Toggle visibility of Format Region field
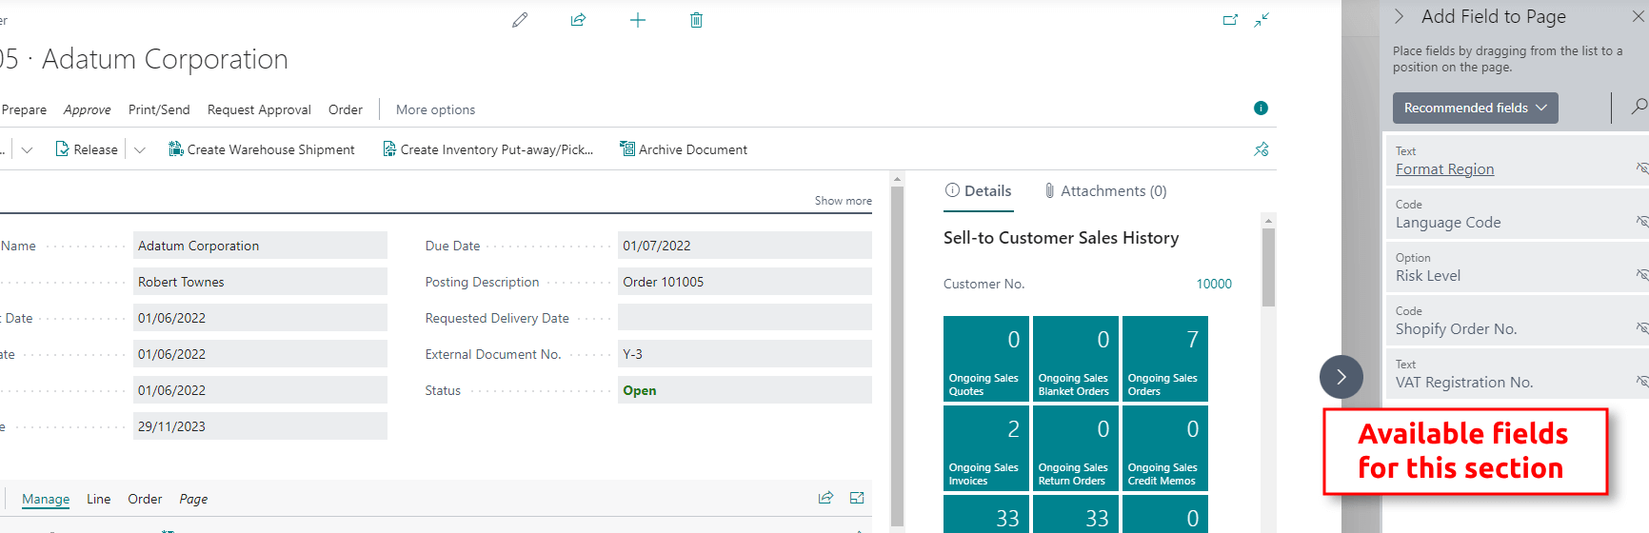 coord(1640,168)
